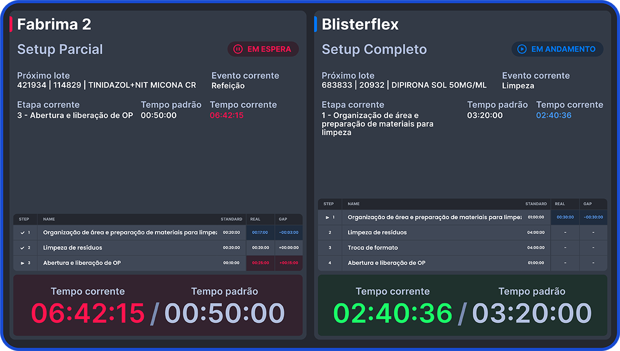This screenshot has height=351, width=620.
Task: Select the Blisterflex machine title
Action: (x=360, y=24)
